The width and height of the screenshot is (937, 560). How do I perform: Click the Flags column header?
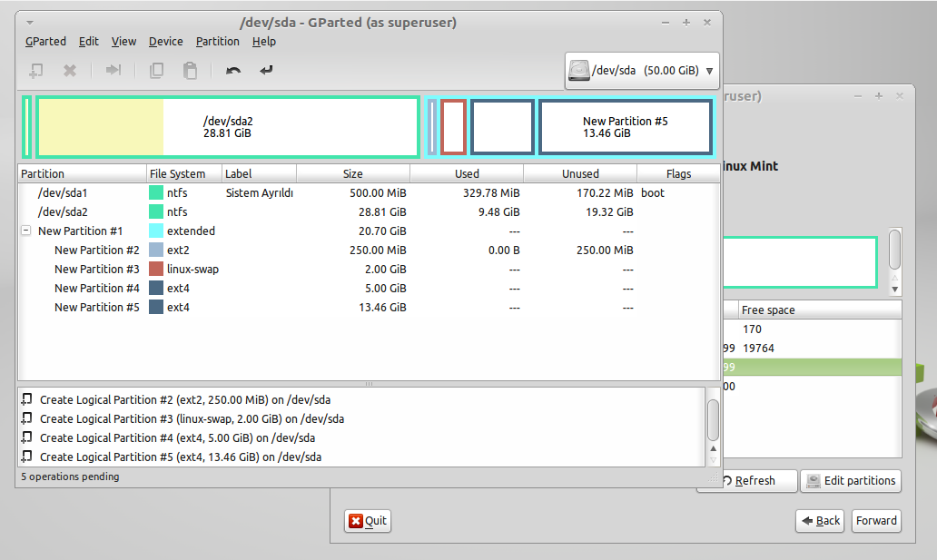point(678,174)
